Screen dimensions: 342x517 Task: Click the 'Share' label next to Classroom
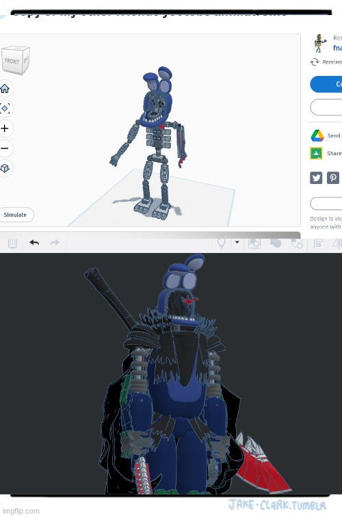[334, 153]
